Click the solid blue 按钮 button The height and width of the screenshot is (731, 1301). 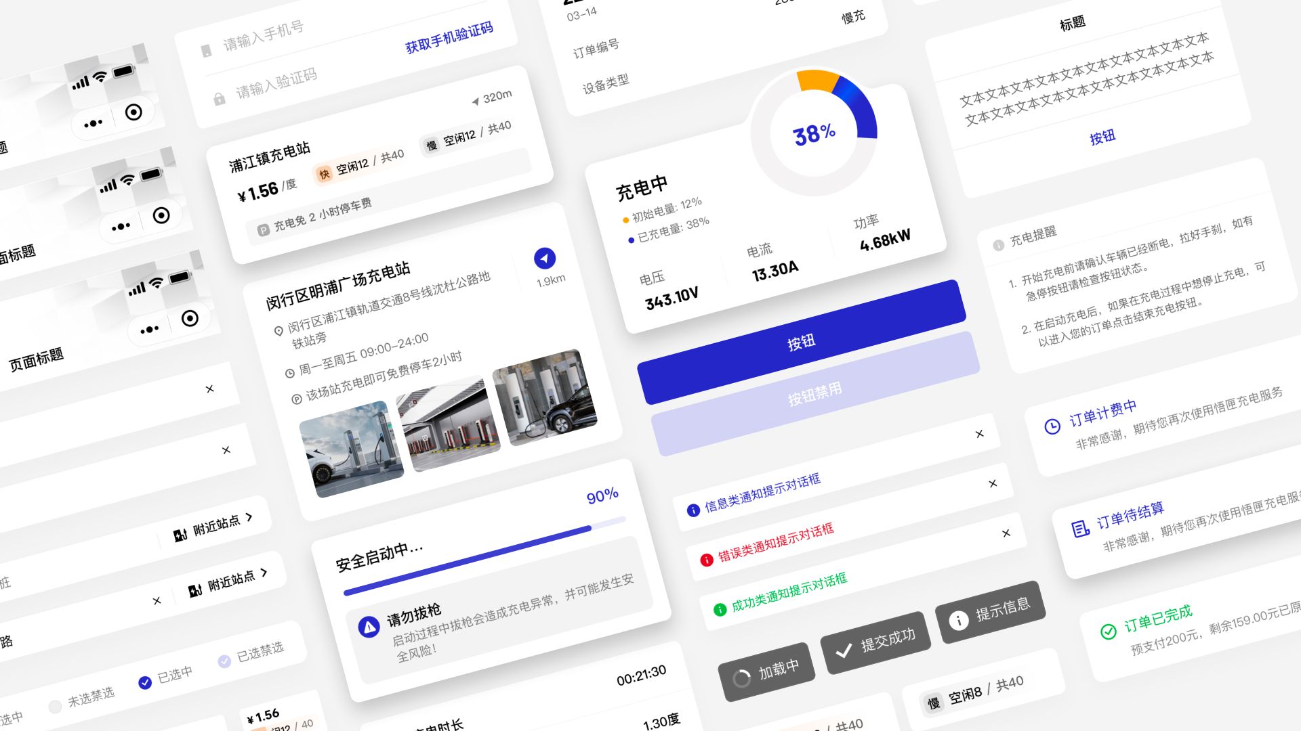[x=802, y=342]
